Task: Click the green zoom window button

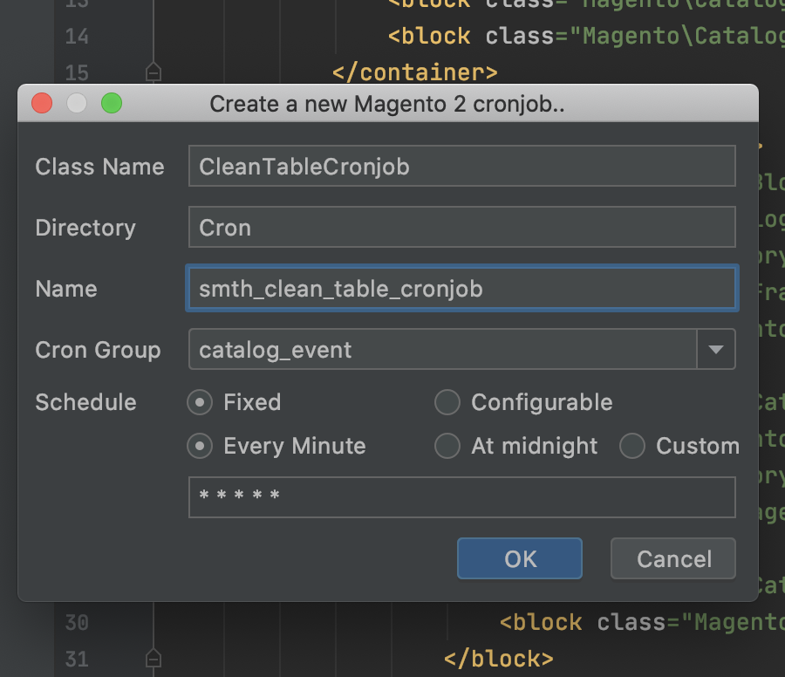Action: pos(112,104)
